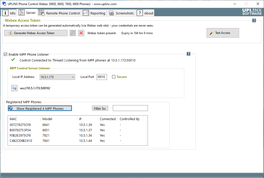This screenshot has height=178, width=264.
Task: Delete the Webex token with red X
Action: [x=81, y=33]
